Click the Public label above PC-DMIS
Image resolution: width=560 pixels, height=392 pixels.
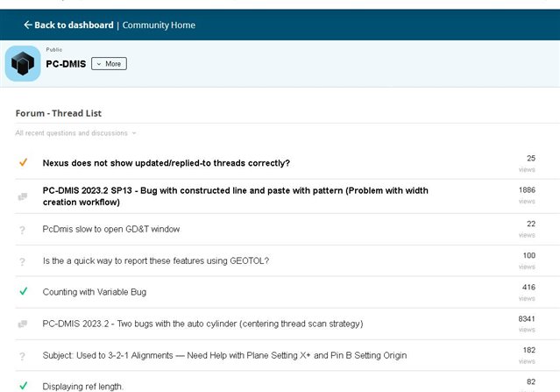click(x=54, y=50)
